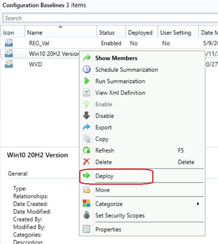The image size is (218, 244).
Task: Click the Disable down-arrow icon
Action: tap(86, 116)
